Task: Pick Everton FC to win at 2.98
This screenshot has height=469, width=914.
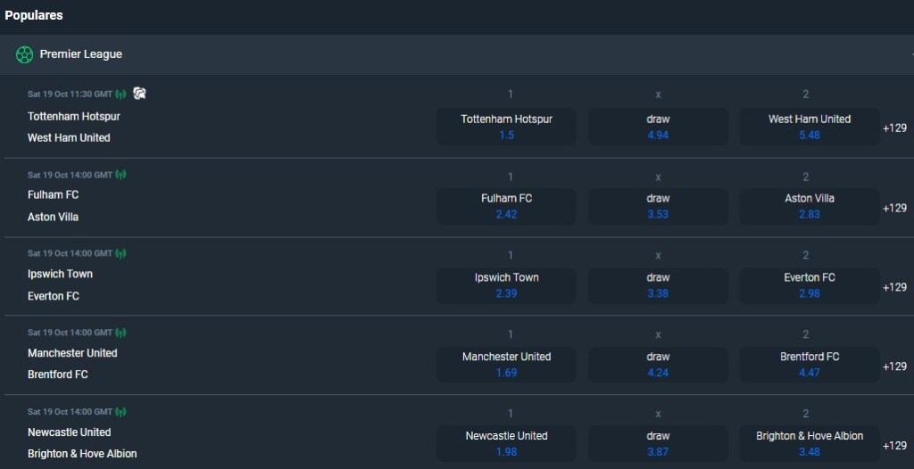Action: [810, 285]
